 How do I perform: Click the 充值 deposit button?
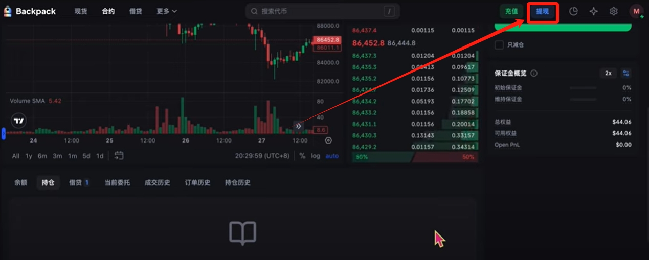[x=511, y=11]
